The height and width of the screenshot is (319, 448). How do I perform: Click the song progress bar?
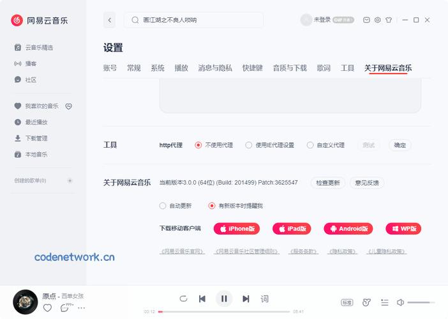pyautogui.click(x=224, y=311)
